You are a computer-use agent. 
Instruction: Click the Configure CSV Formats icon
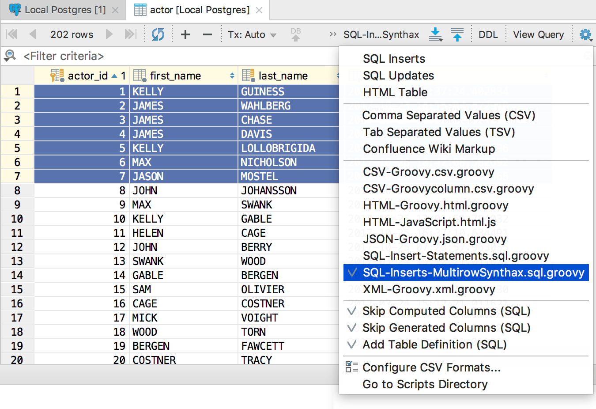pyautogui.click(x=352, y=367)
